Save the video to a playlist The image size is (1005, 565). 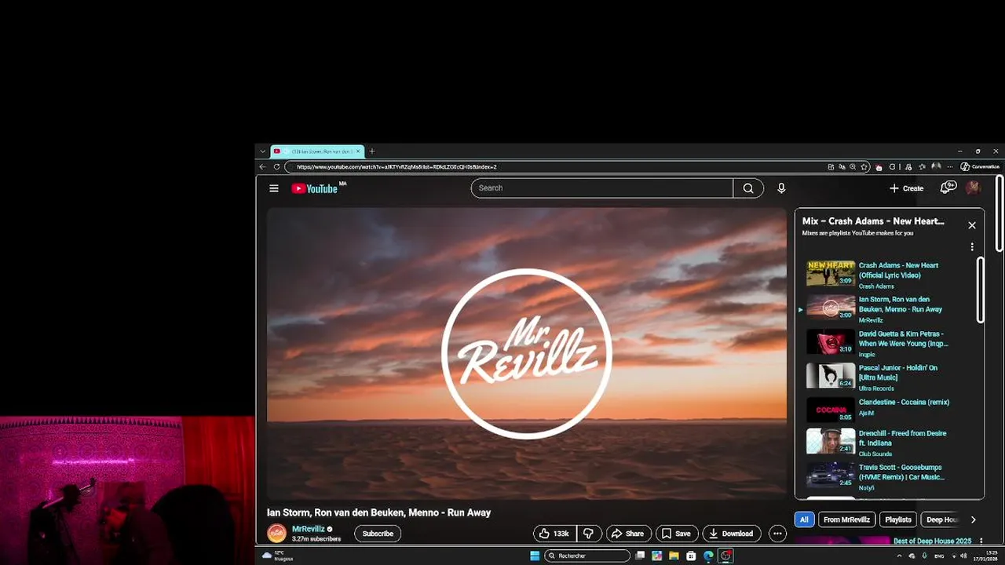click(x=676, y=534)
